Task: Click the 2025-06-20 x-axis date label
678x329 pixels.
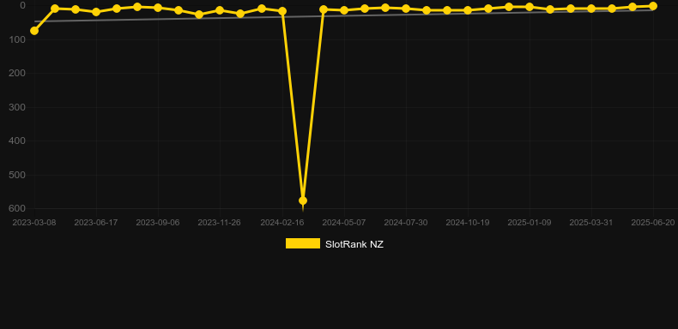Action: click(x=652, y=223)
